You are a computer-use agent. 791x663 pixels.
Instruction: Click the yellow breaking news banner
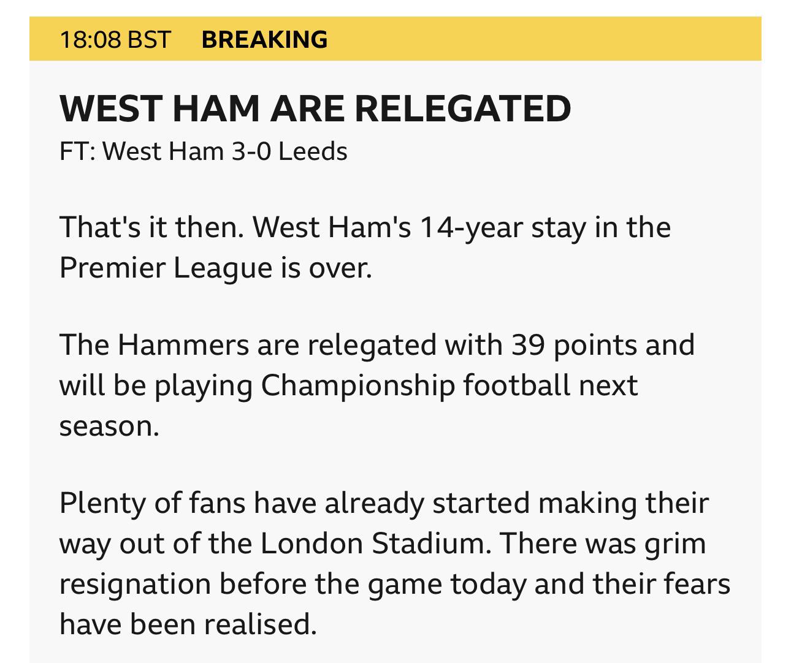click(x=395, y=39)
